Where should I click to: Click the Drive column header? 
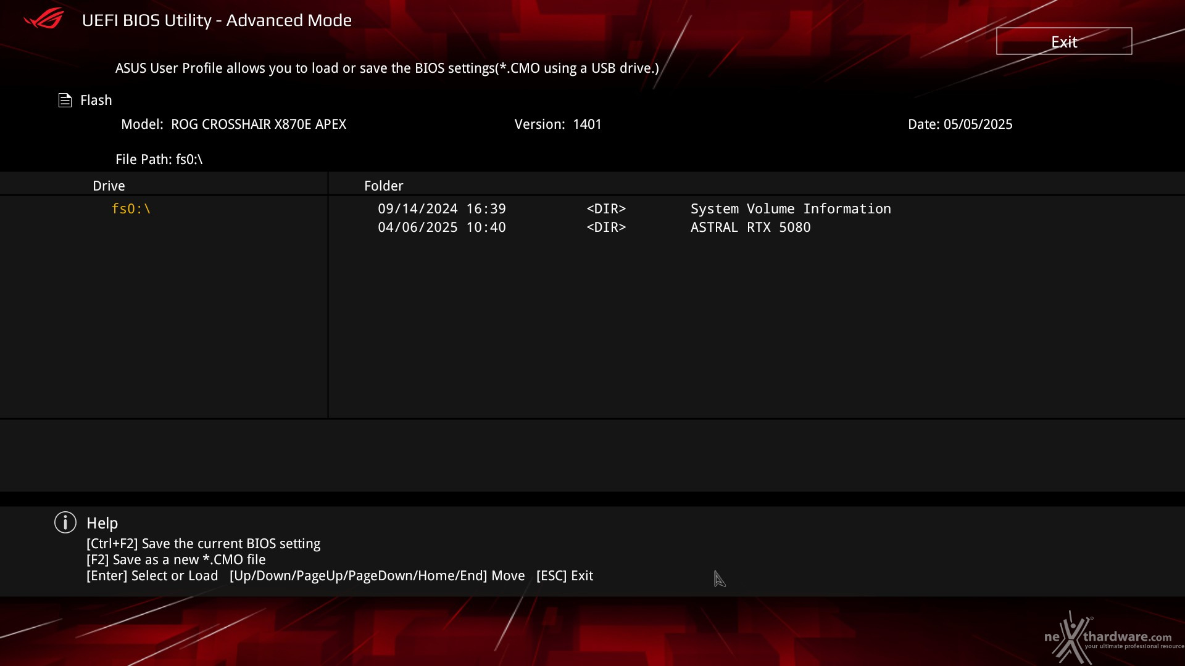coord(109,186)
